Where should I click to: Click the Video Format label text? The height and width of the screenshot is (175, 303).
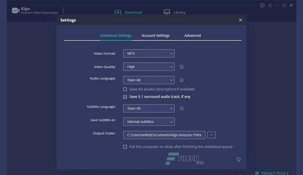point(104,54)
